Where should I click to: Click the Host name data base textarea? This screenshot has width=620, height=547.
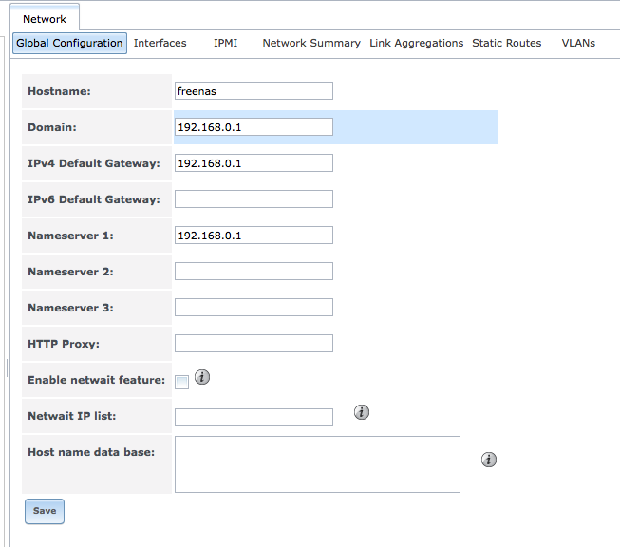[317, 464]
